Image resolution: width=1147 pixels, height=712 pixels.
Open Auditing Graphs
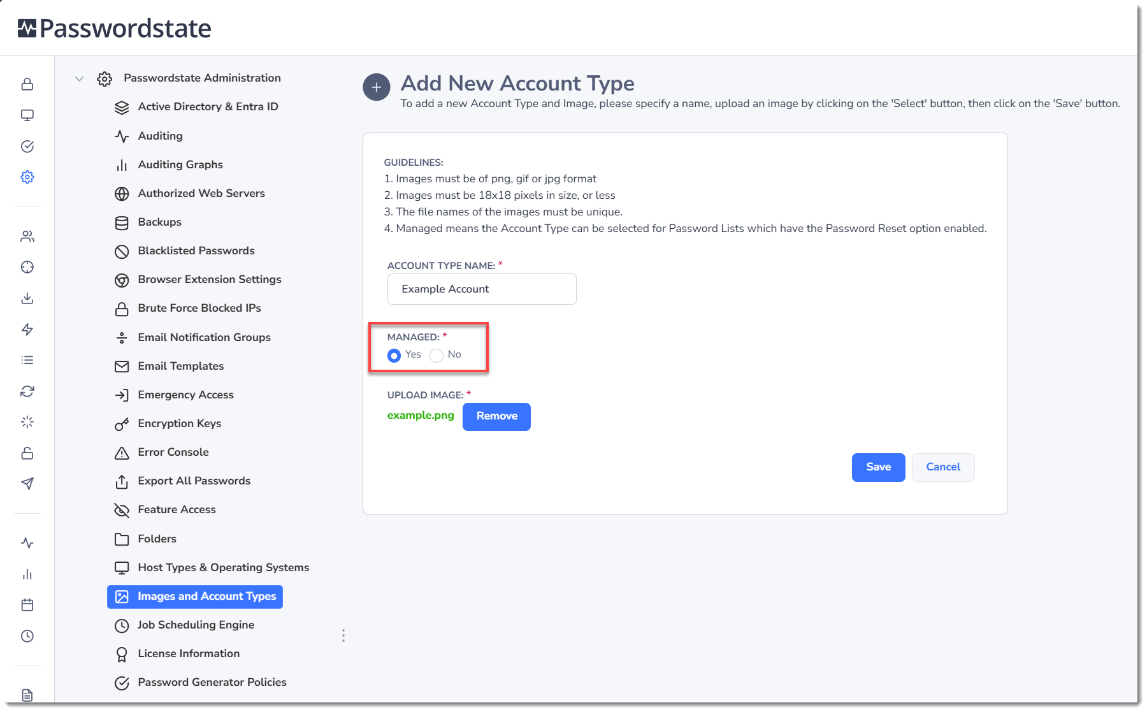pos(180,164)
